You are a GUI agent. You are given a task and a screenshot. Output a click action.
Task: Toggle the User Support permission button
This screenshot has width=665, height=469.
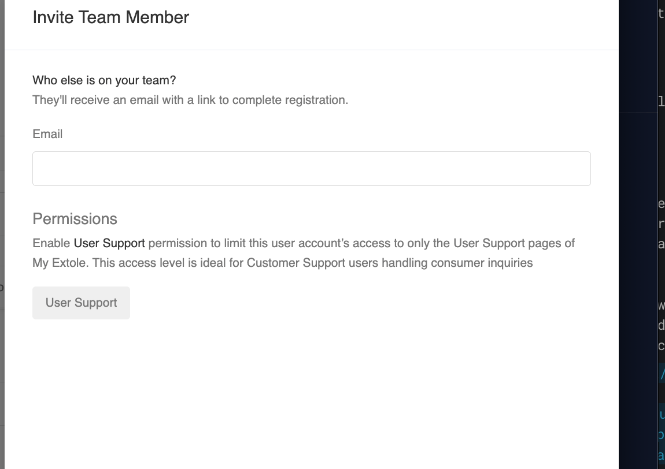point(81,303)
